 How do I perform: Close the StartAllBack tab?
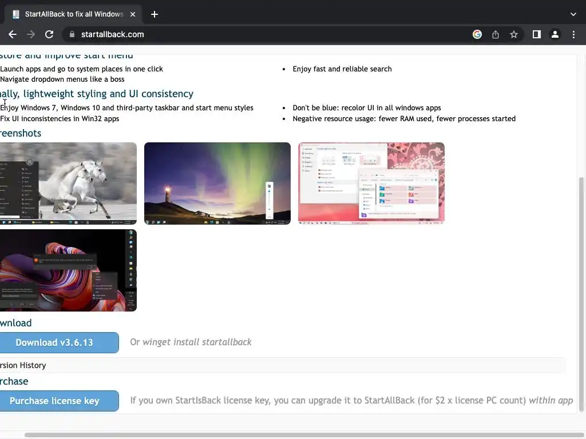coord(133,14)
